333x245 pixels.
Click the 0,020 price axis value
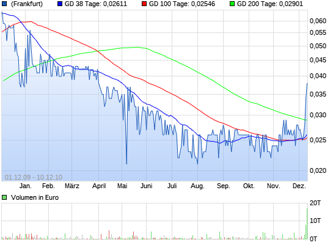[x=318, y=170]
